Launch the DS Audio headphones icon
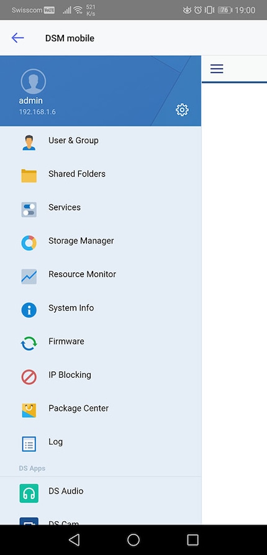Image resolution: width=267 pixels, height=555 pixels. (x=29, y=493)
